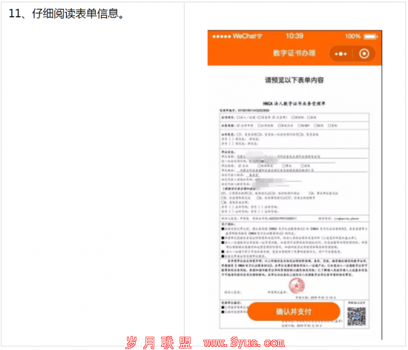Screen dimensions: 408x350
Task: Open the mini program three-dot menu
Action: point(340,54)
